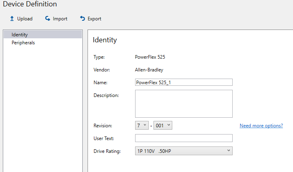Click the Import curved-arrow icon
This screenshot has width=293, height=172.
click(x=48, y=18)
